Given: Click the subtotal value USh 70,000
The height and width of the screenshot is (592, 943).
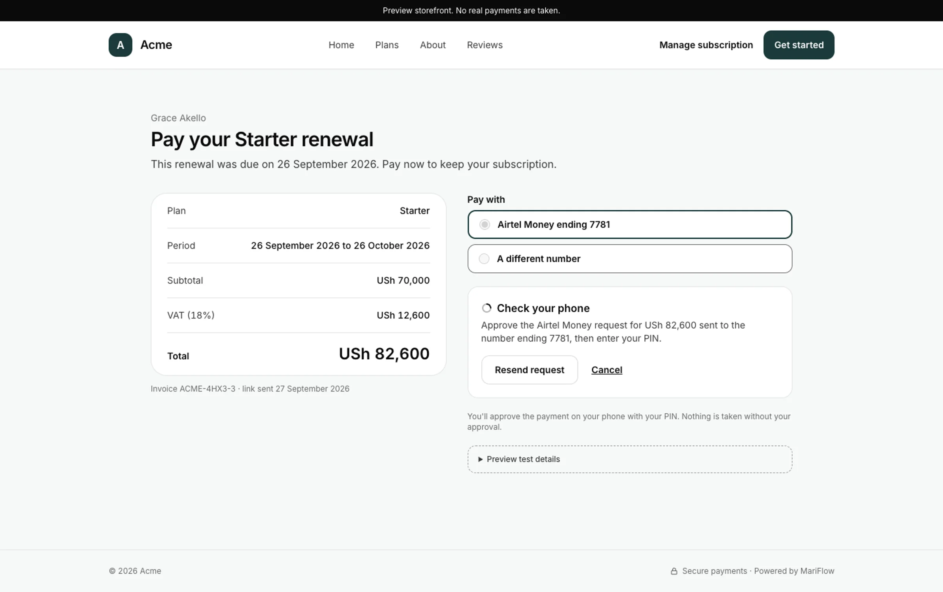Looking at the screenshot, I should click(403, 280).
